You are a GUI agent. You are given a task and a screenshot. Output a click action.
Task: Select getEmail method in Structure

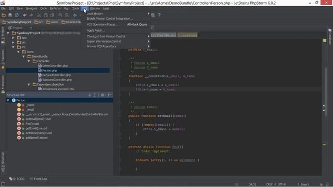click(x=32, y=128)
